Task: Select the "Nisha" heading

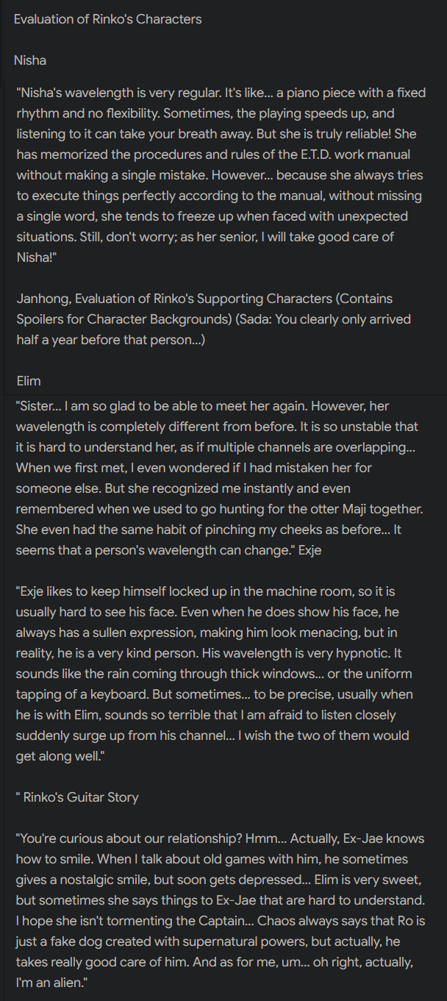Action: click(x=30, y=60)
